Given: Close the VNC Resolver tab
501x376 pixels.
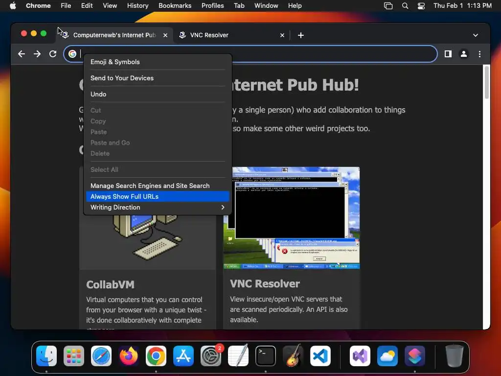Looking at the screenshot, I should click(282, 35).
